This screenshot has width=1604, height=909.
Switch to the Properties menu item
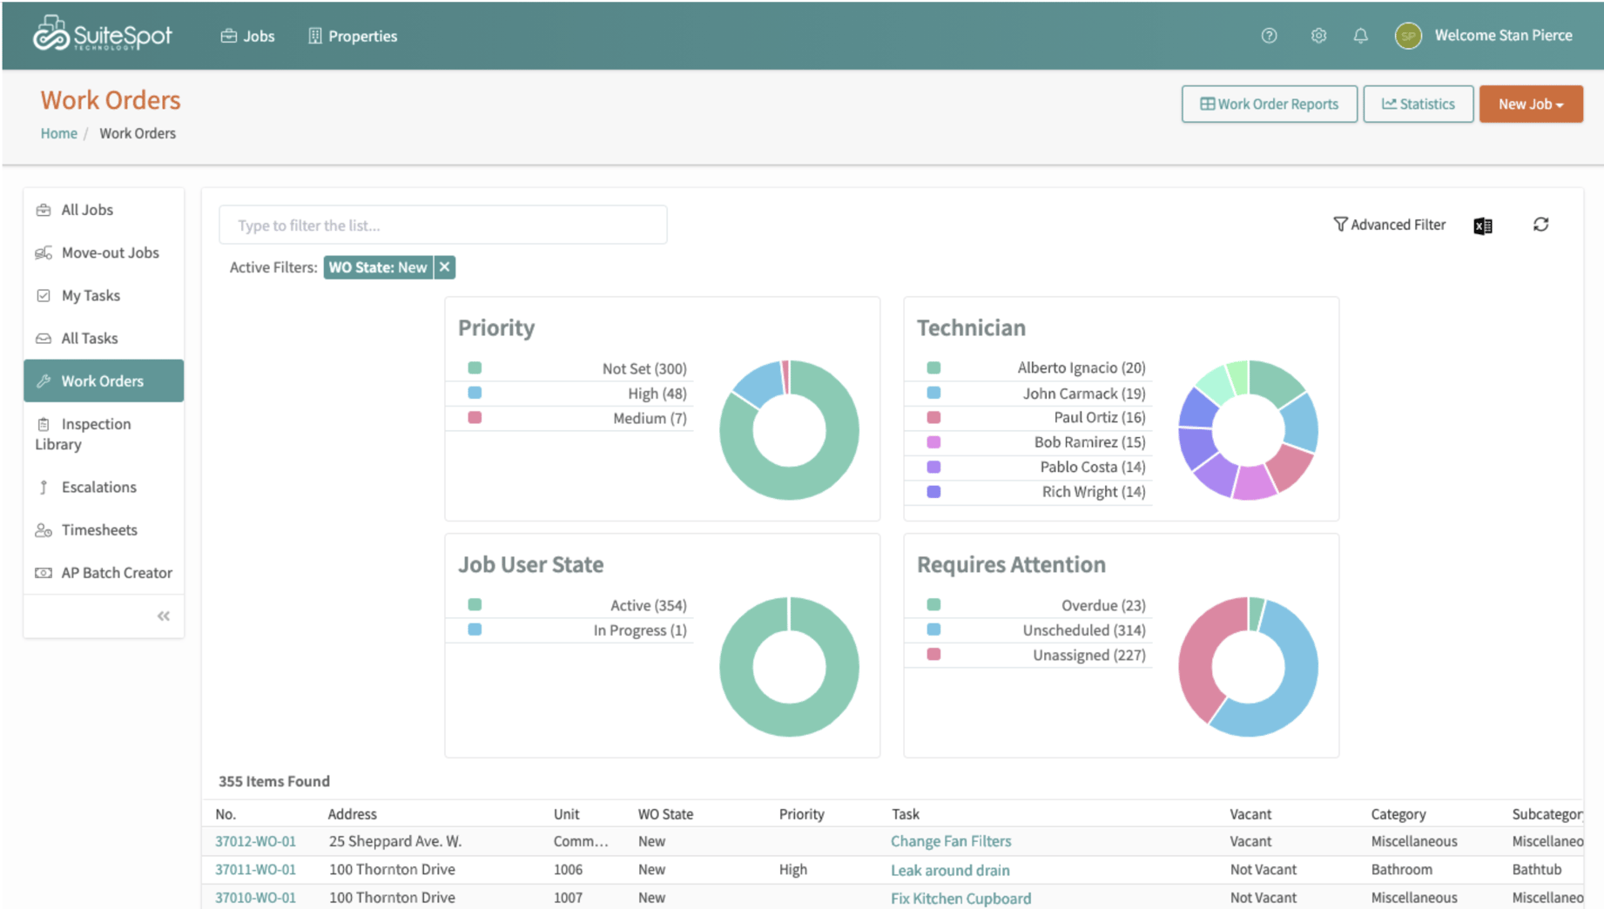click(352, 36)
